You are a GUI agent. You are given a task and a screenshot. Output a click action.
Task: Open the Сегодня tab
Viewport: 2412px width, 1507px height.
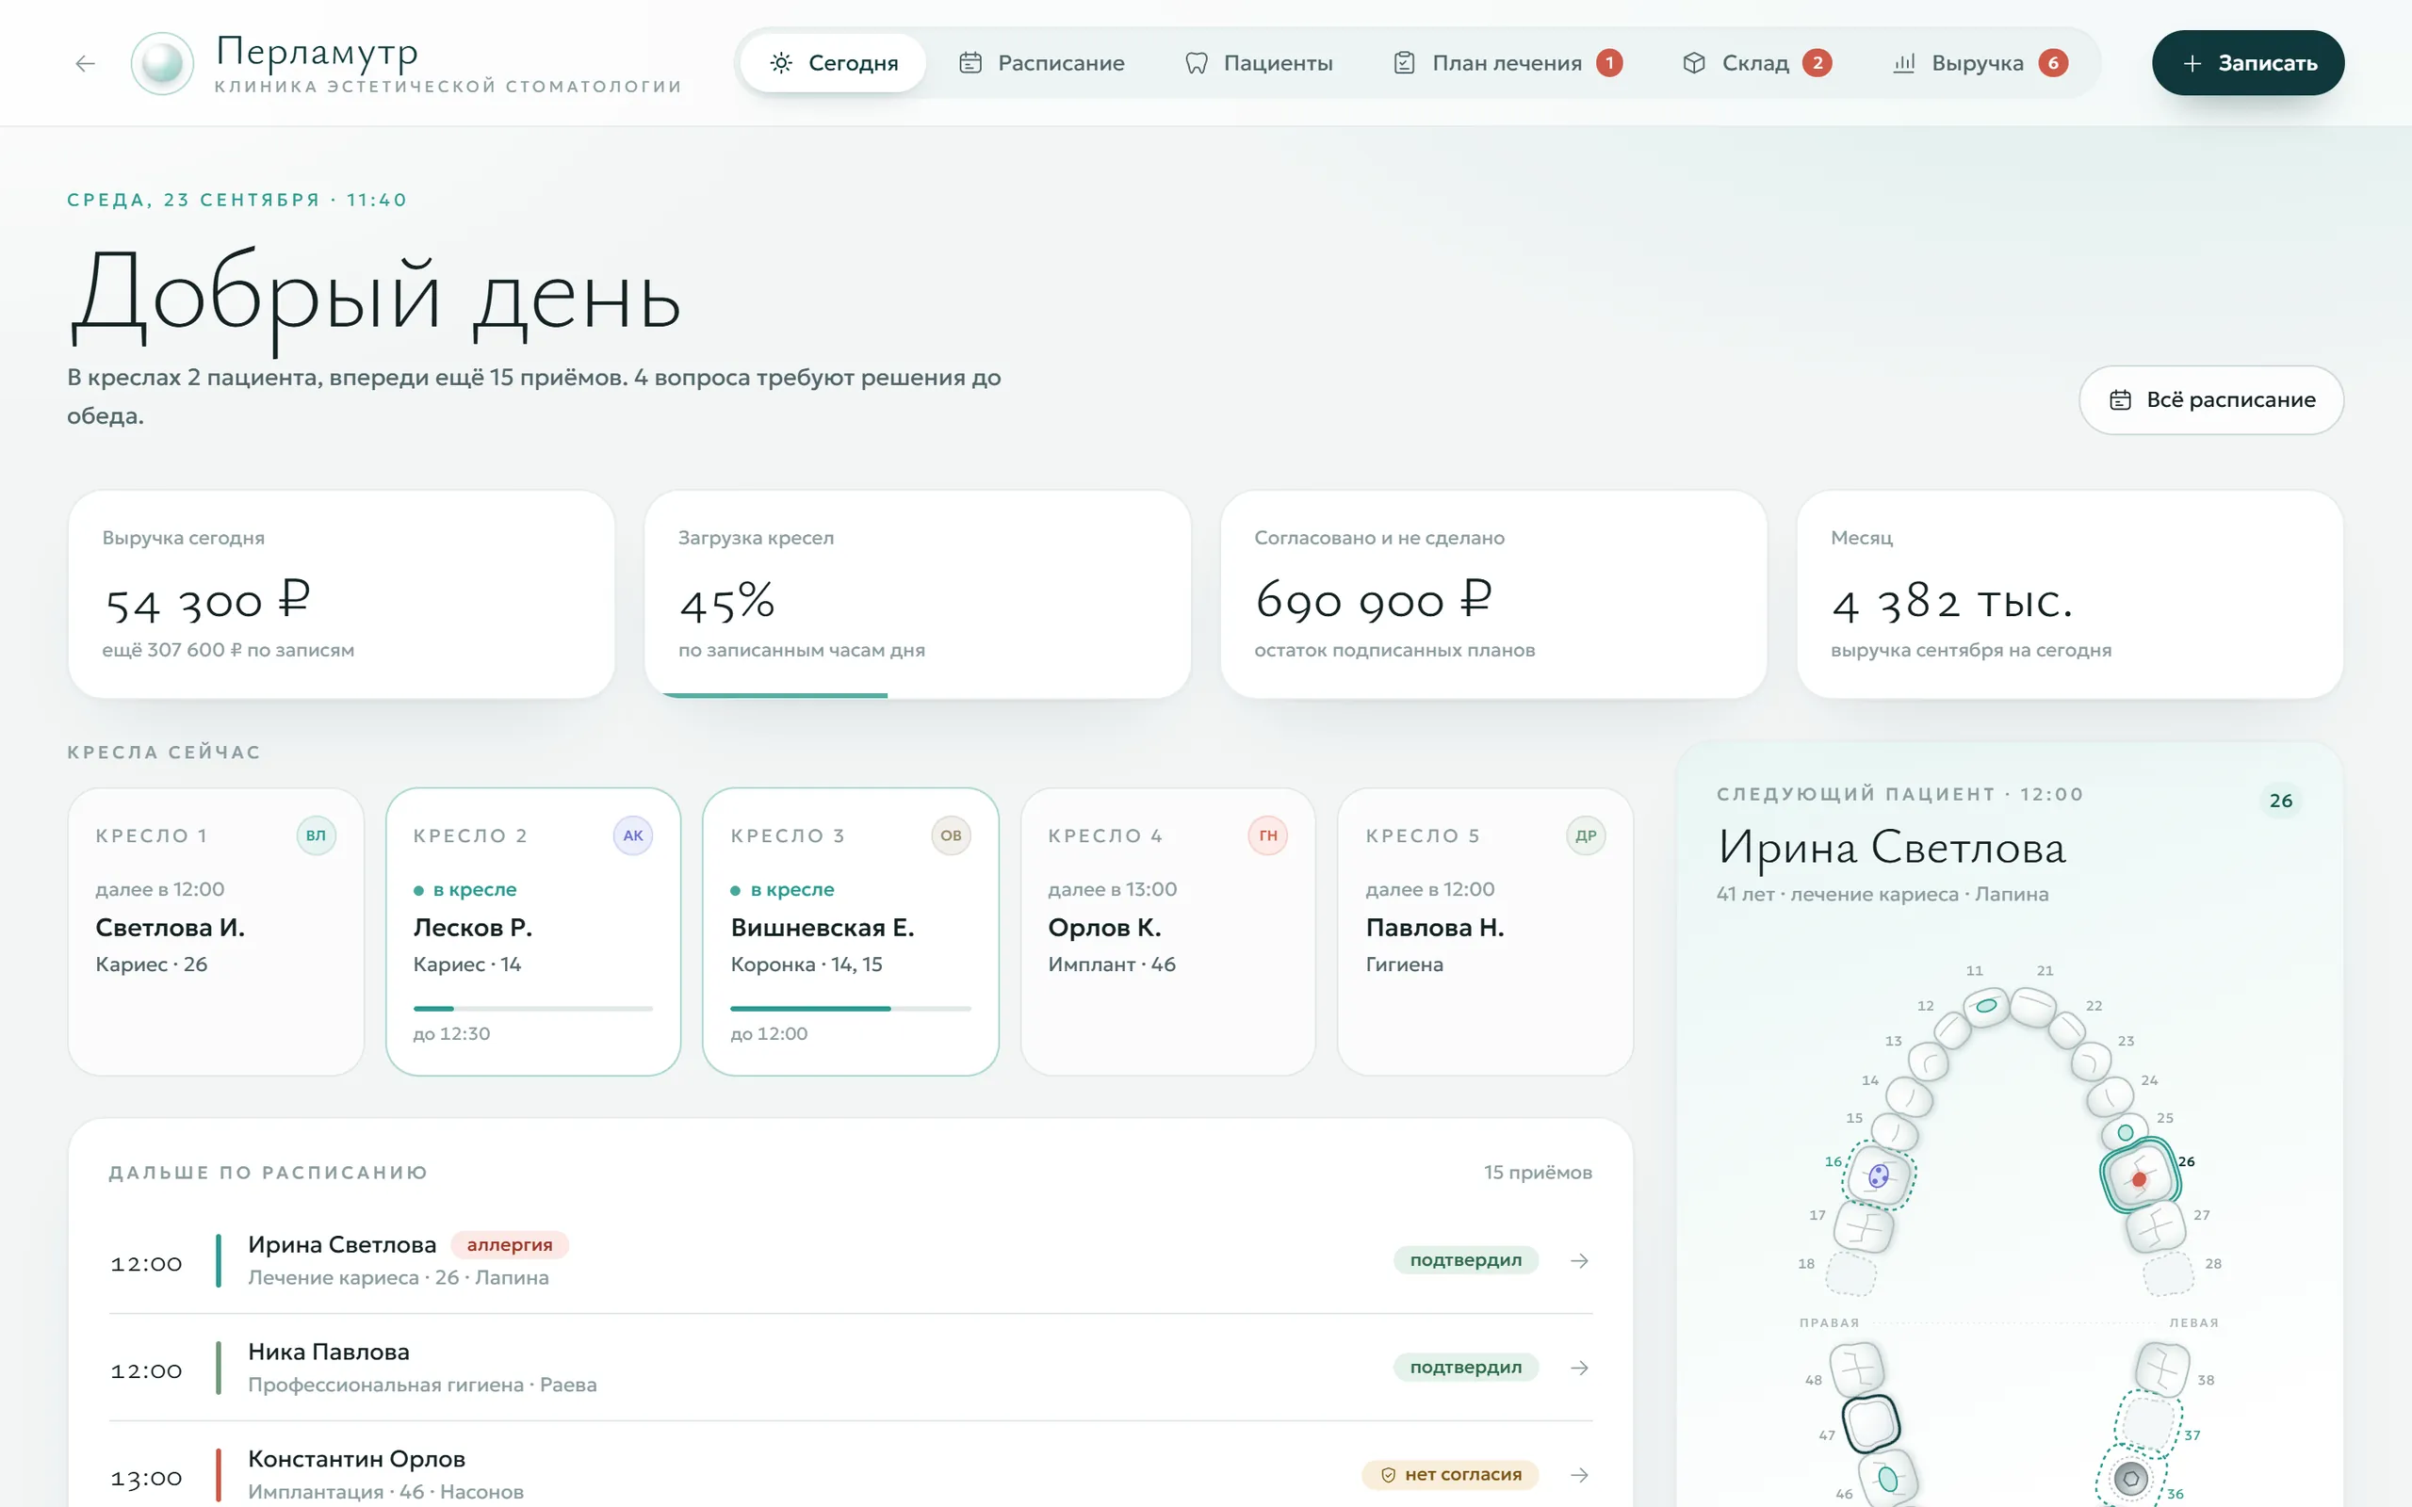(833, 63)
